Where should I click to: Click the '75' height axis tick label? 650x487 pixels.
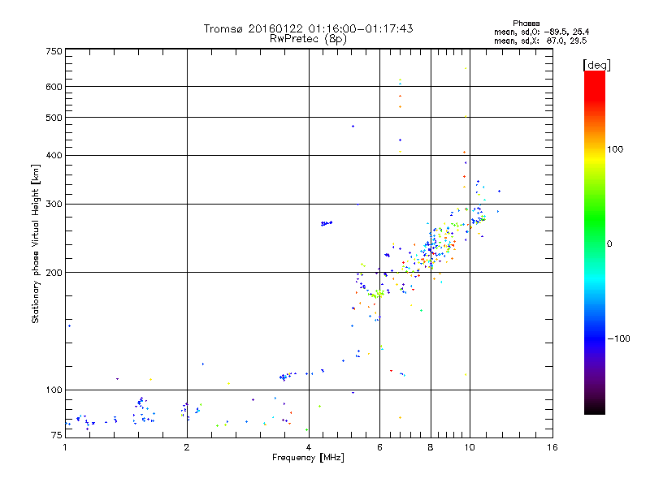[x=57, y=435]
